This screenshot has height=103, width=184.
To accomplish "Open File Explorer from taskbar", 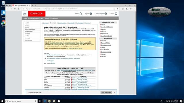I will pyautogui.click(x=49, y=101).
